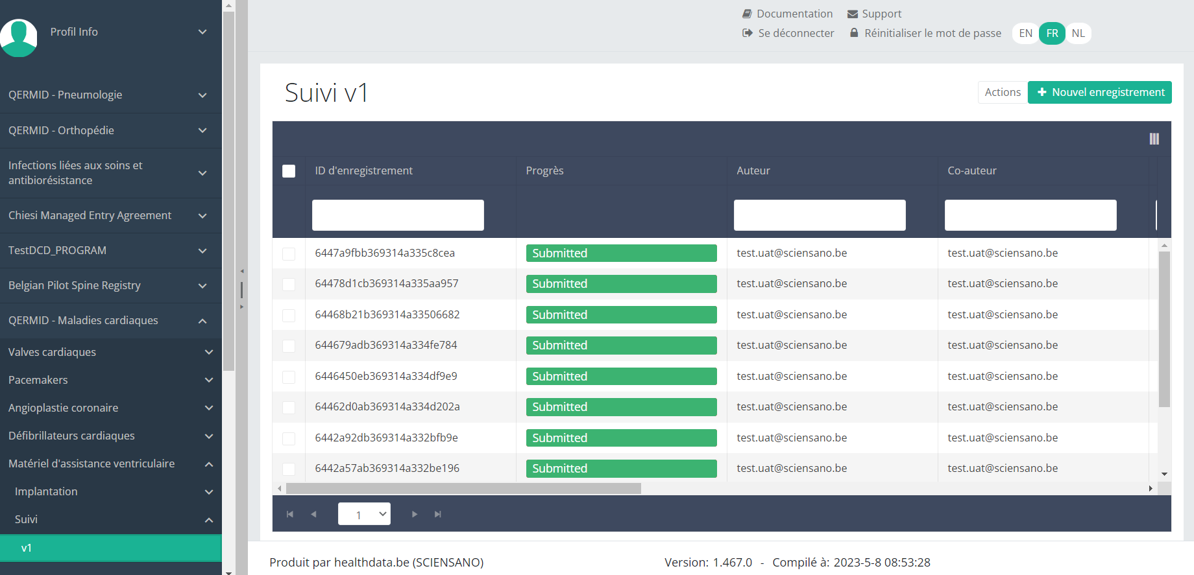Click the plus icon on Nouvel enregistrement
This screenshot has height=575, width=1194.
tap(1042, 92)
